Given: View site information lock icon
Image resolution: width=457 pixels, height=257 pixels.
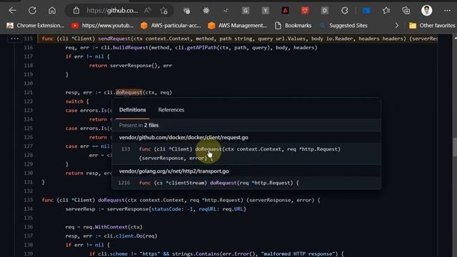Looking at the screenshot, I should coord(76,11).
